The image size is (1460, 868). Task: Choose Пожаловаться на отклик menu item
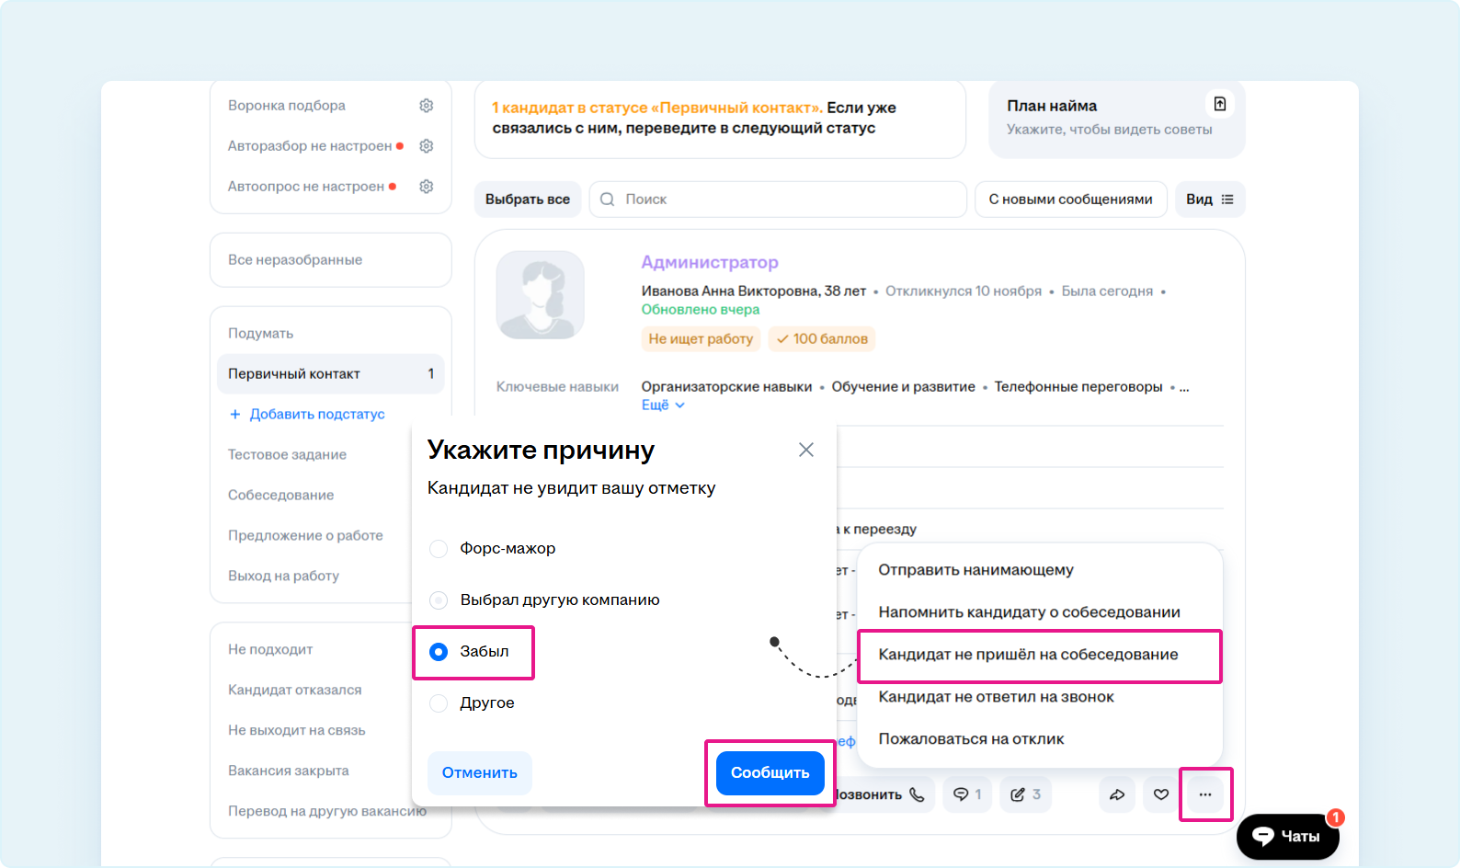coord(971,739)
